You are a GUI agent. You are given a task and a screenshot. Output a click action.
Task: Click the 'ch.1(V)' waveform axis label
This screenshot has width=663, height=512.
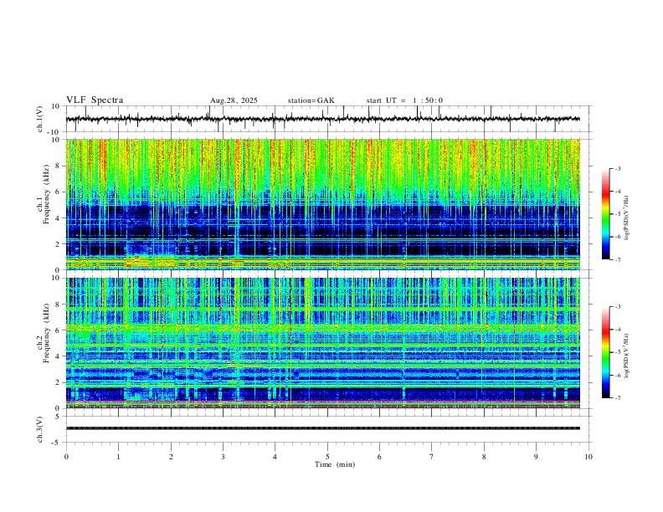pyautogui.click(x=40, y=119)
